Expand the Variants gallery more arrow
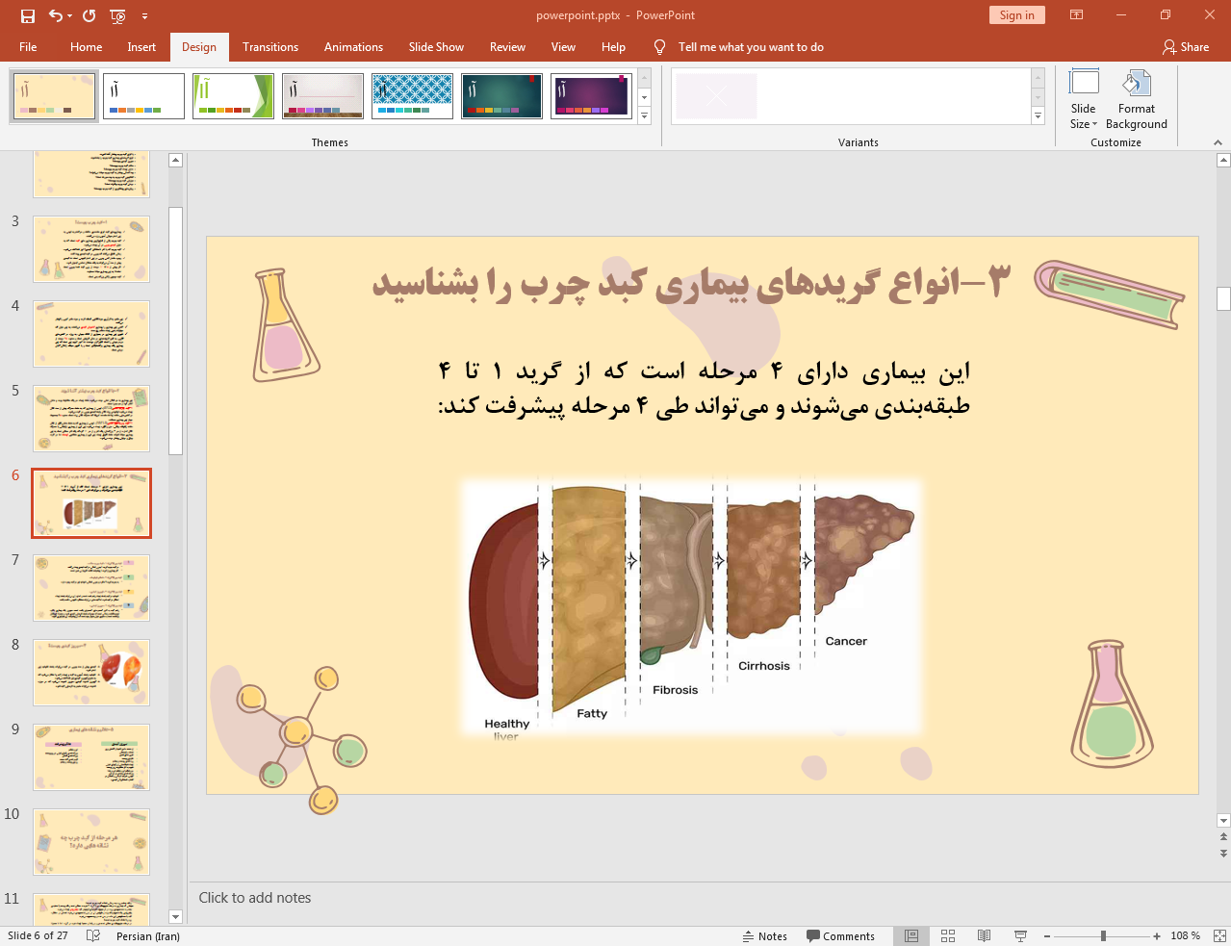 click(1038, 116)
